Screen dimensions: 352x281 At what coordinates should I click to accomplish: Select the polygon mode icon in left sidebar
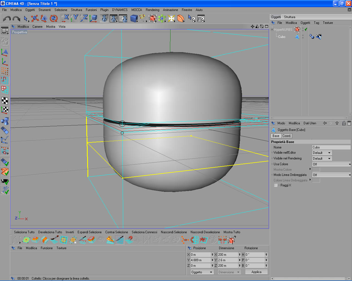click(x=5, y=90)
